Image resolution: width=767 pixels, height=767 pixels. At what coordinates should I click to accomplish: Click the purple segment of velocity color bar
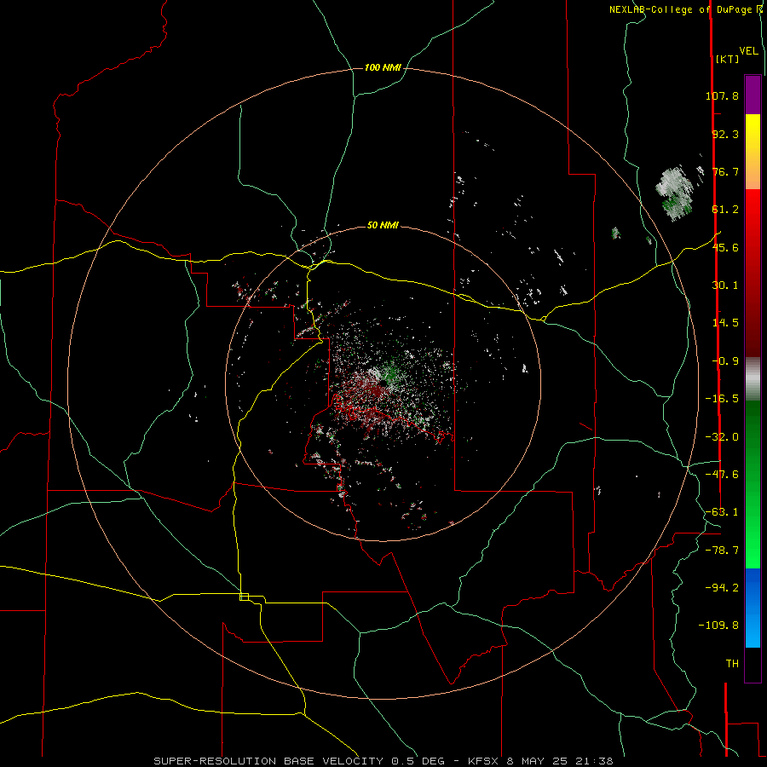[x=753, y=95]
